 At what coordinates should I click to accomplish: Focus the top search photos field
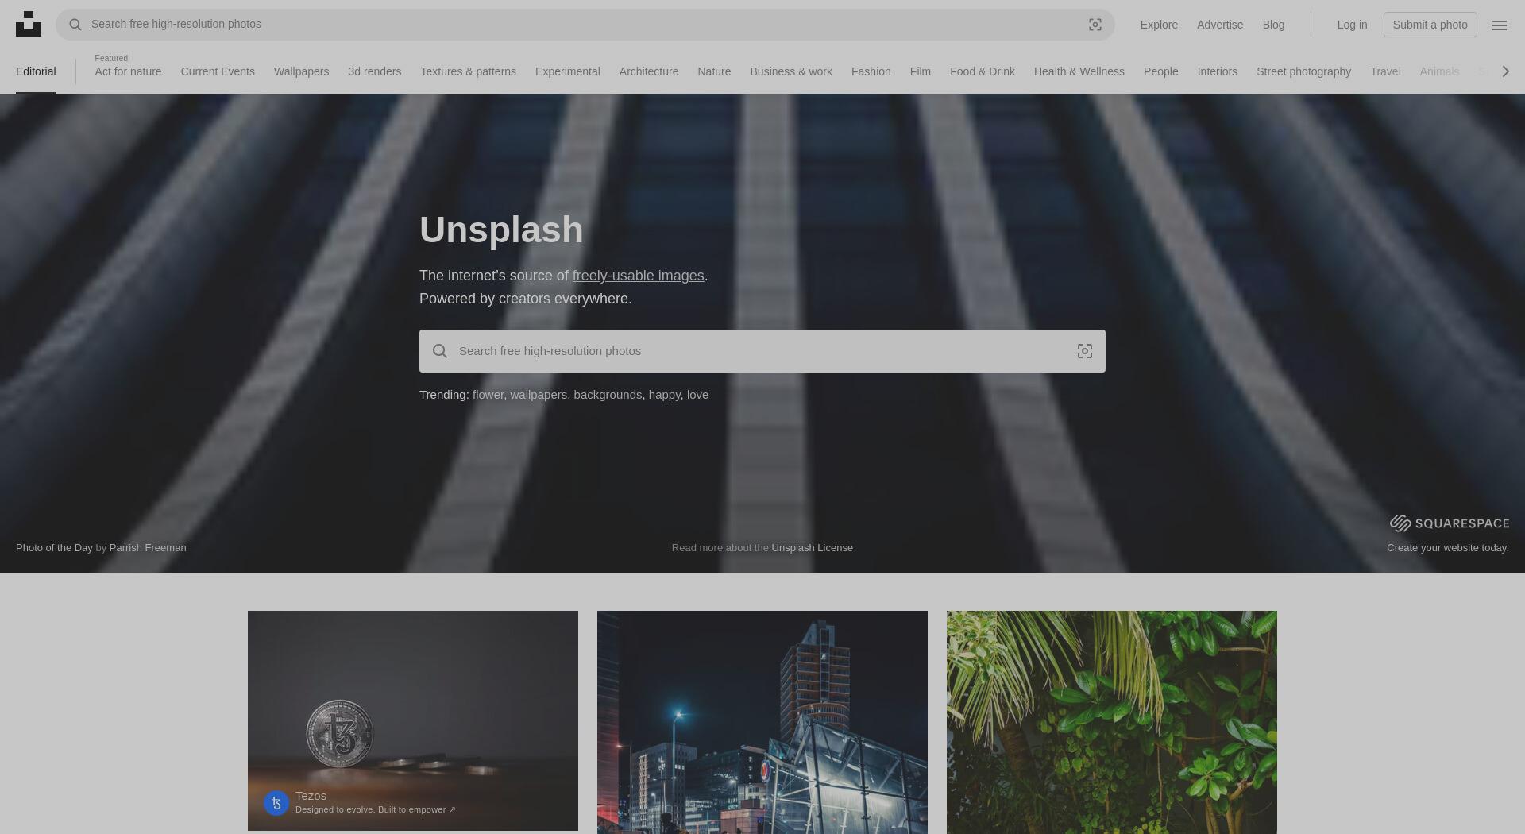click(x=585, y=25)
